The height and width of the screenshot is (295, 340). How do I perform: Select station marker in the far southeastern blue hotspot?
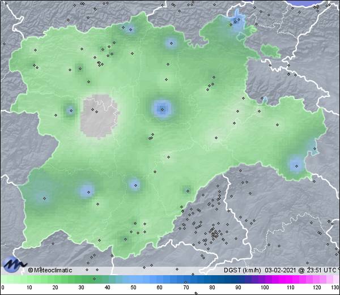coord(296,166)
